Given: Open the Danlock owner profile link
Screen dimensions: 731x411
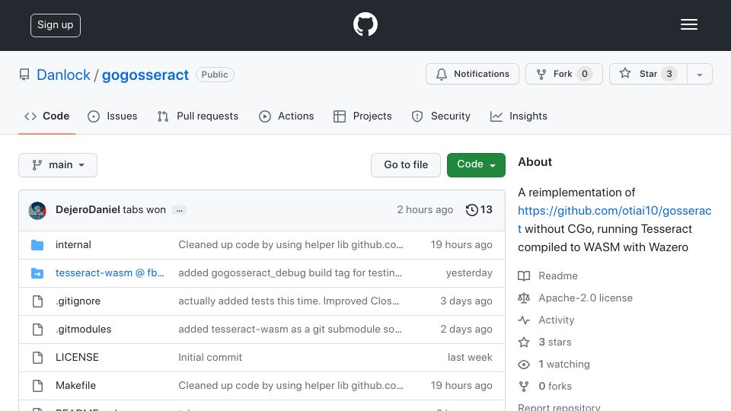Looking at the screenshot, I should point(63,75).
